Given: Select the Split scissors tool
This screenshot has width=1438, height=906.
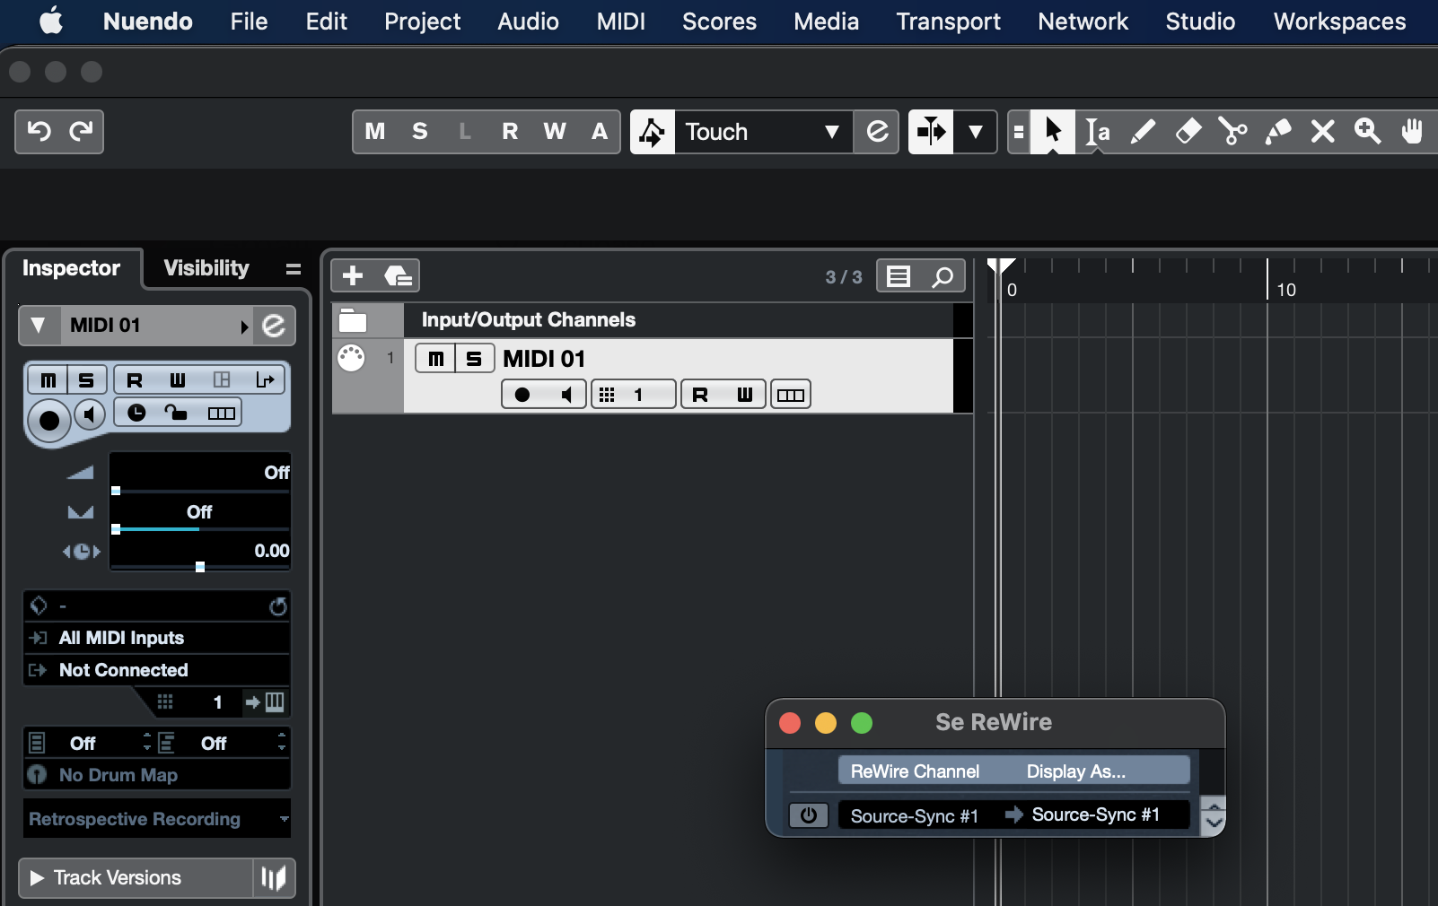Looking at the screenshot, I should tap(1232, 132).
